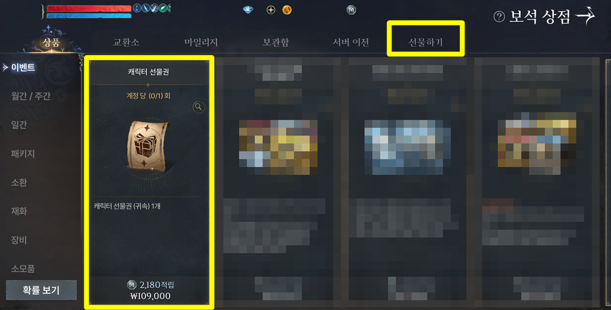The height and width of the screenshot is (310, 611).
Task: Select 월간 / 주간 in the sidebar
Action: point(31,96)
